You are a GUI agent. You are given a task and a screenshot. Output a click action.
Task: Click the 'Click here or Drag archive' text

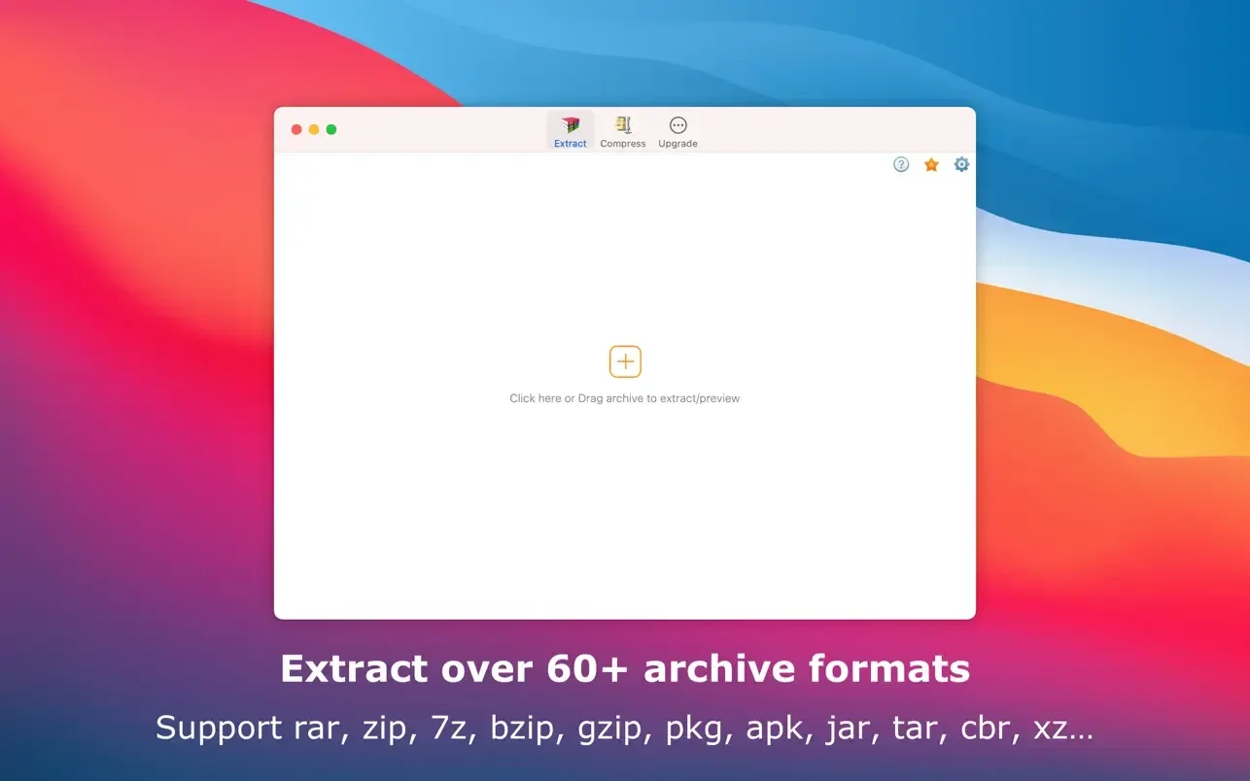pos(625,397)
